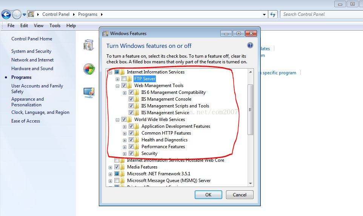
Task: Click the FTP Server folder icon
Action: [129, 79]
